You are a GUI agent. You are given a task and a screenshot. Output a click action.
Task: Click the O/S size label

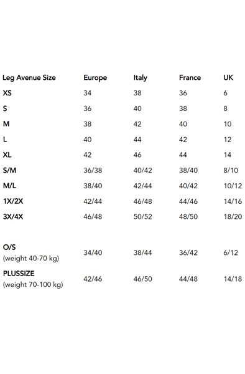(x=9, y=247)
